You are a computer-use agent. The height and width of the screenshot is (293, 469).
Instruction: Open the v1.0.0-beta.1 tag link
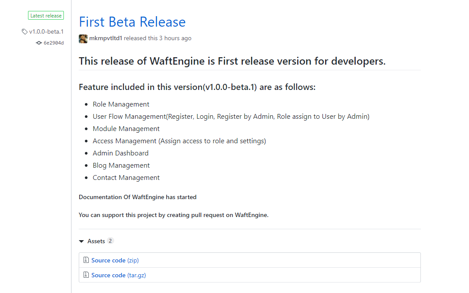[x=46, y=31]
